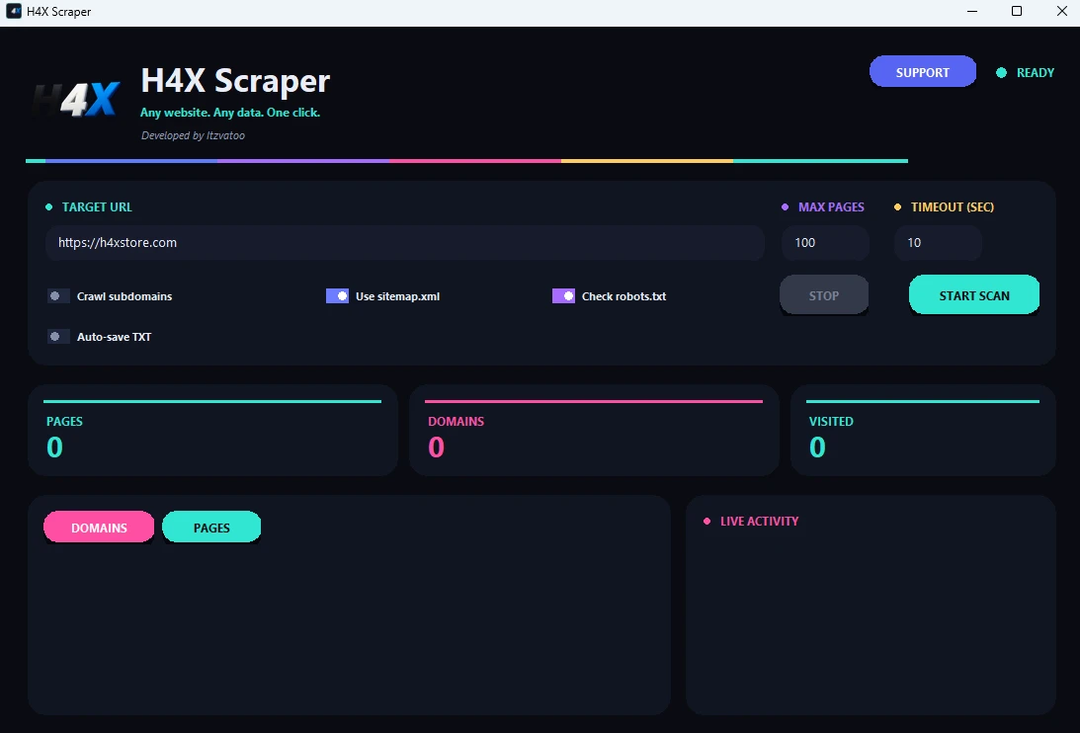Enable the Auto-save TXT switch
1080x733 pixels.
[58, 337]
